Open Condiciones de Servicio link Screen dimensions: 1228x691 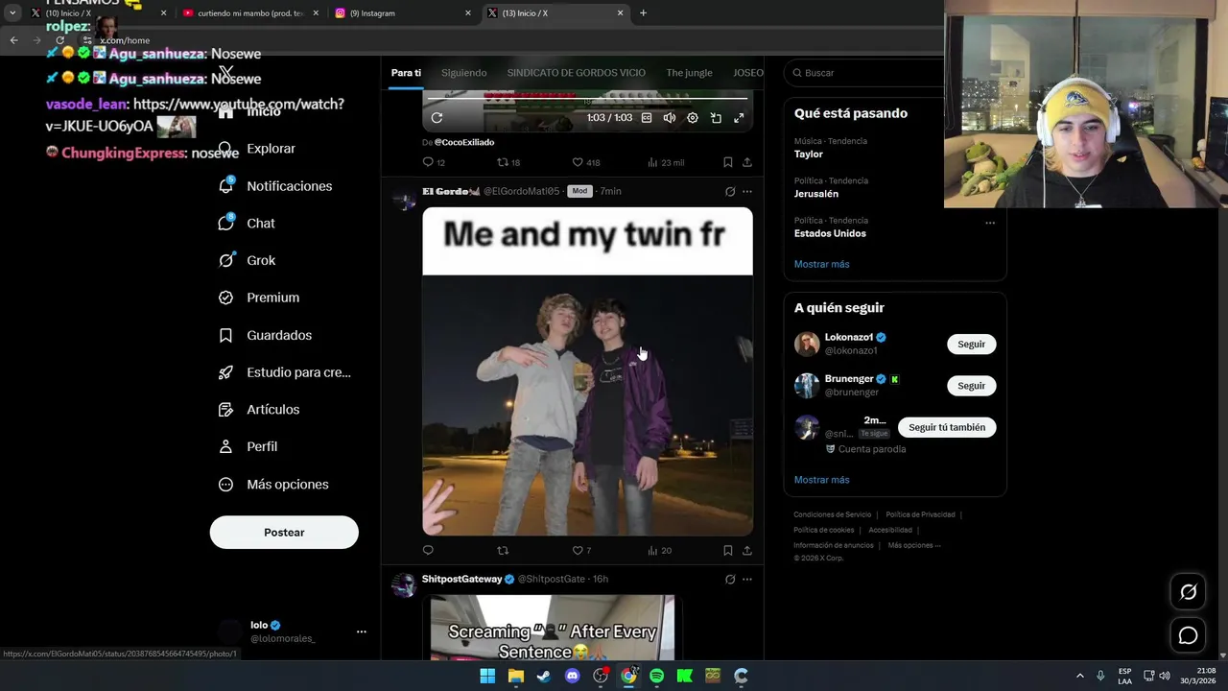pos(833,514)
